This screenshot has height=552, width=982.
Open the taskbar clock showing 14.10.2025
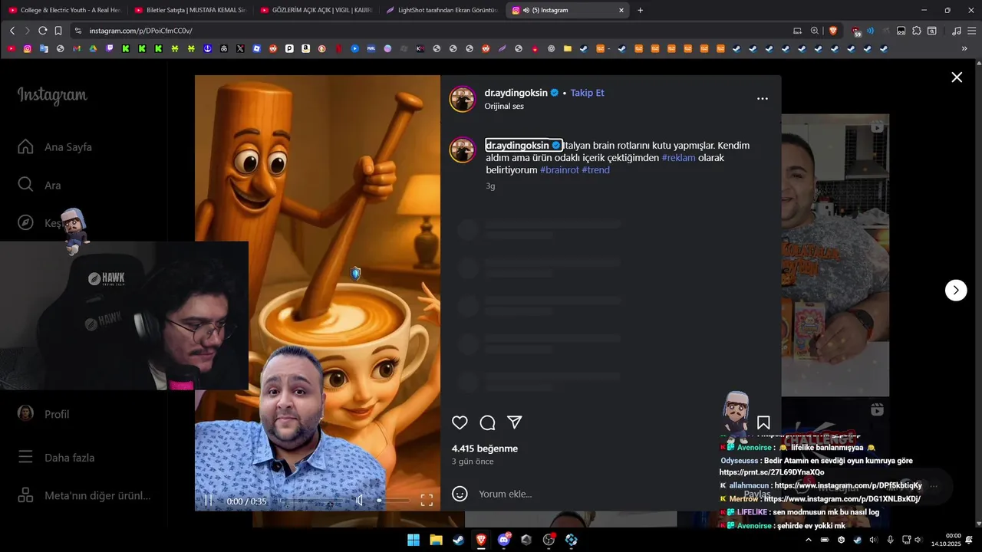tap(946, 540)
